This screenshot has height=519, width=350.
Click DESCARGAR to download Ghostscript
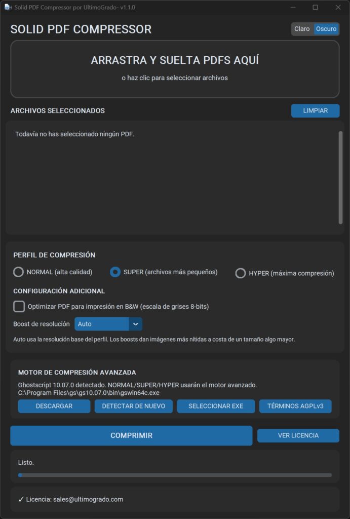click(x=54, y=406)
